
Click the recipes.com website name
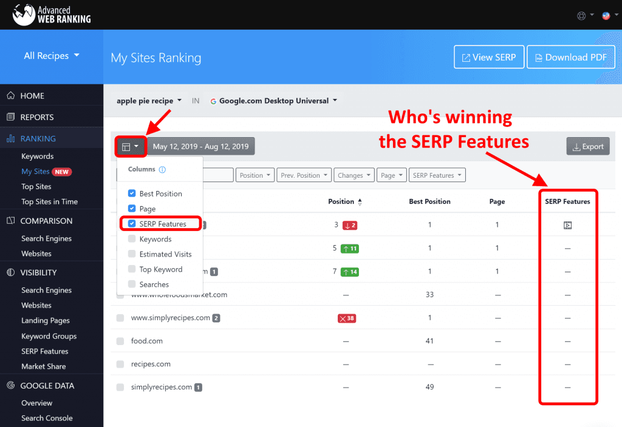click(x=151, y=364)
